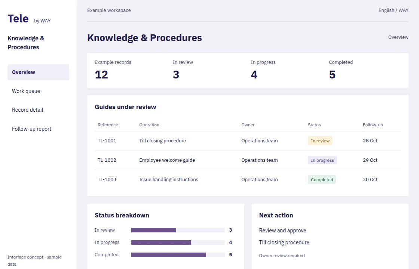Click the In progress breakdown bar

pyautogui.click(x=178, y=242)
